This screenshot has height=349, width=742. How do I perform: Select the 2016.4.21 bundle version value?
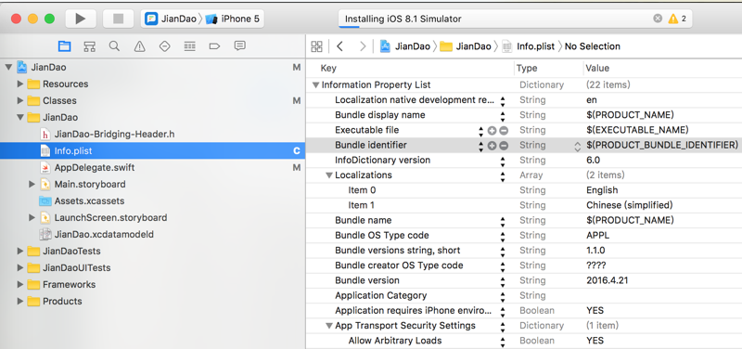[608, 280]
